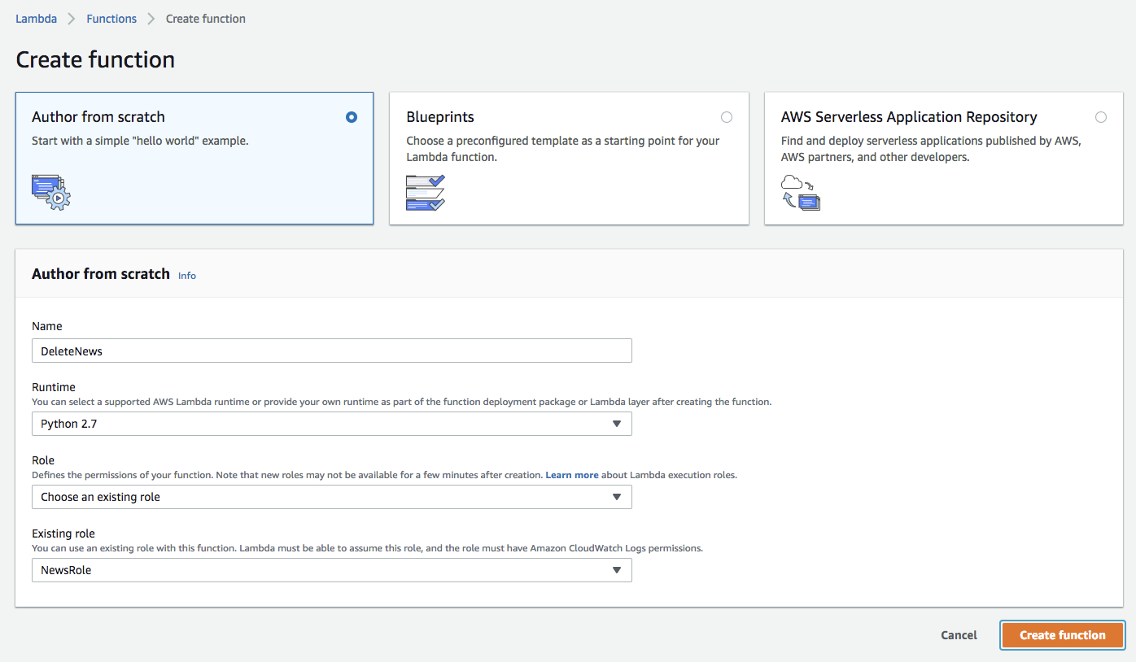
Task: Click the AWS Serverless Application Repository card title
Action: click(909, 117)
